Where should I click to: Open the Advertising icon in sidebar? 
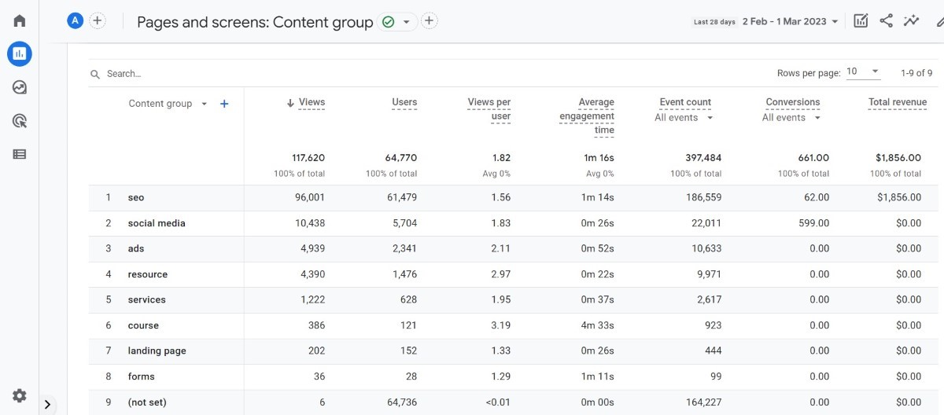coord(20,120)
